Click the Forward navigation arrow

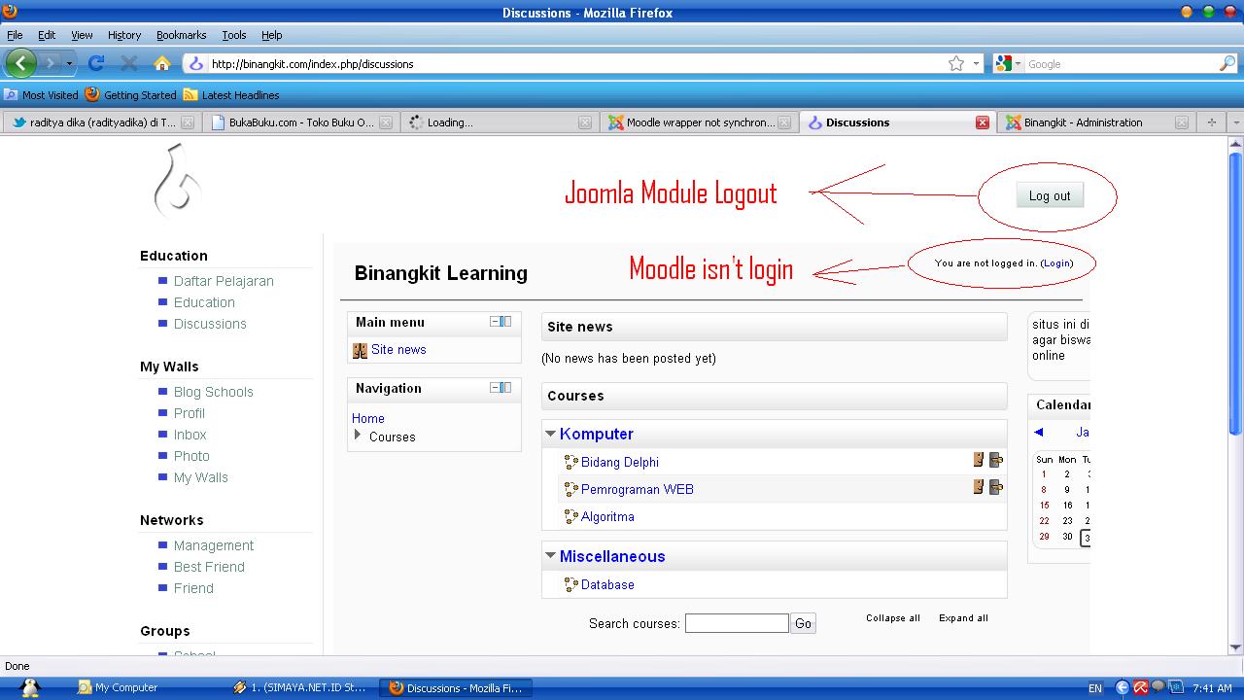tap(51, 63)
